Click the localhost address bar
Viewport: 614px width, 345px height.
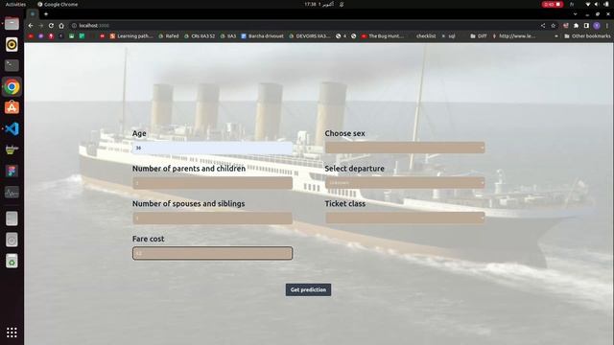tap(305, 26)
